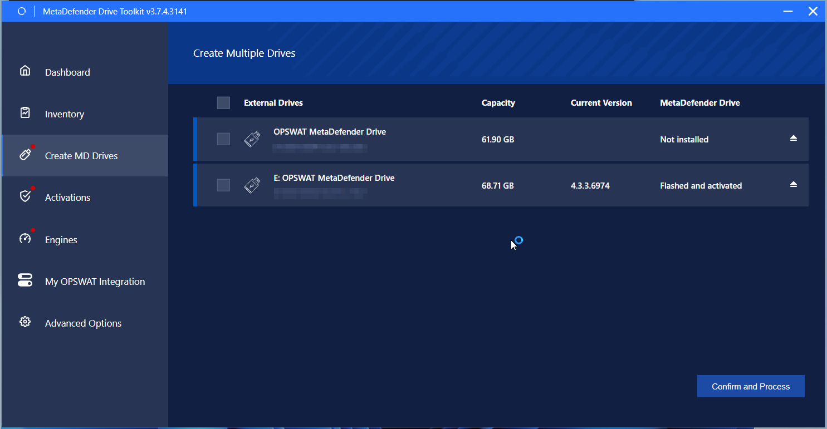Screen dimensions: 827x429
Task: Eject the Flashed and activated drive
Action: click(x=794, y=185)
